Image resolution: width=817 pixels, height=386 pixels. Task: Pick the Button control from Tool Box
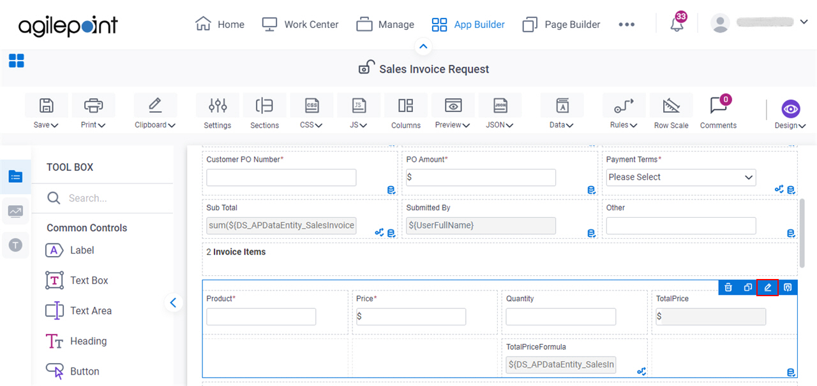coord(73,371)
